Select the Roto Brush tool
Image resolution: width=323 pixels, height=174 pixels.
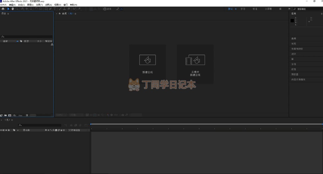click(x=74, y=9)
